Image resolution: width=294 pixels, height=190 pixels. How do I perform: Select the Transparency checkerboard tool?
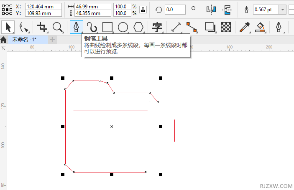(x=226, y=27)
